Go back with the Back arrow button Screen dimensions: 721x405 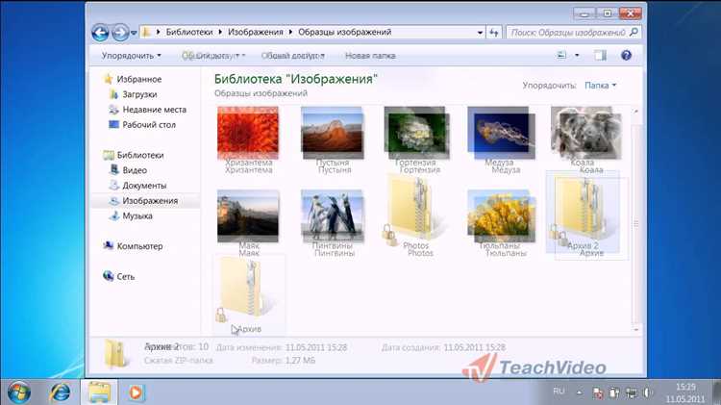pos(100,33)
